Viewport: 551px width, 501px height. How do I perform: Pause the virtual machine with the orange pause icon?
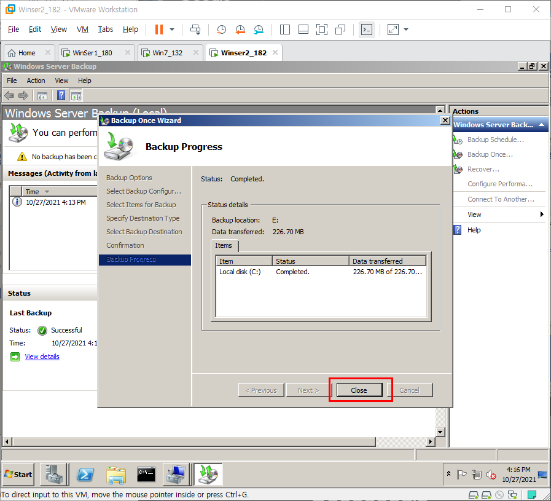[x=159, y=30]
